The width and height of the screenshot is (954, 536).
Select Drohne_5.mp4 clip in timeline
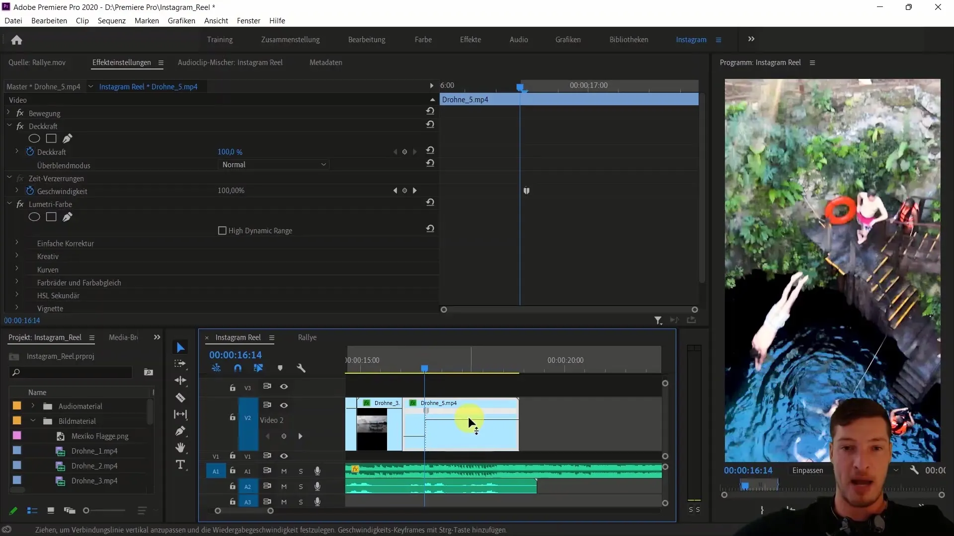pyautogui.click(x=461, y=424)
